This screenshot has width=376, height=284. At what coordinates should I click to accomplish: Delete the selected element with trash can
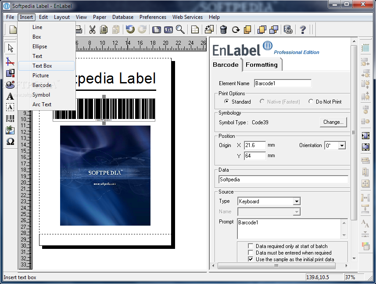tap(223, 30)
